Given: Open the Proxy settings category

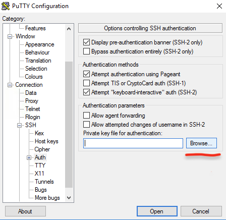Looking at the screenshot, I should (x=32, y=101).
